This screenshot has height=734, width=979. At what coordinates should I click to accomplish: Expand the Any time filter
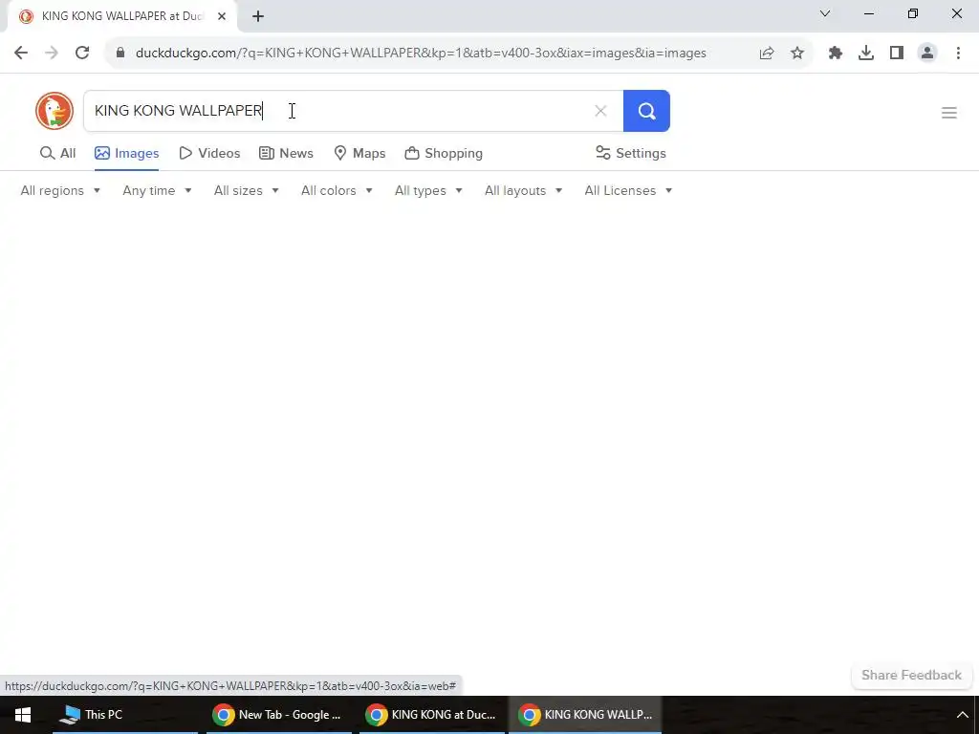[x=157, y=190]
